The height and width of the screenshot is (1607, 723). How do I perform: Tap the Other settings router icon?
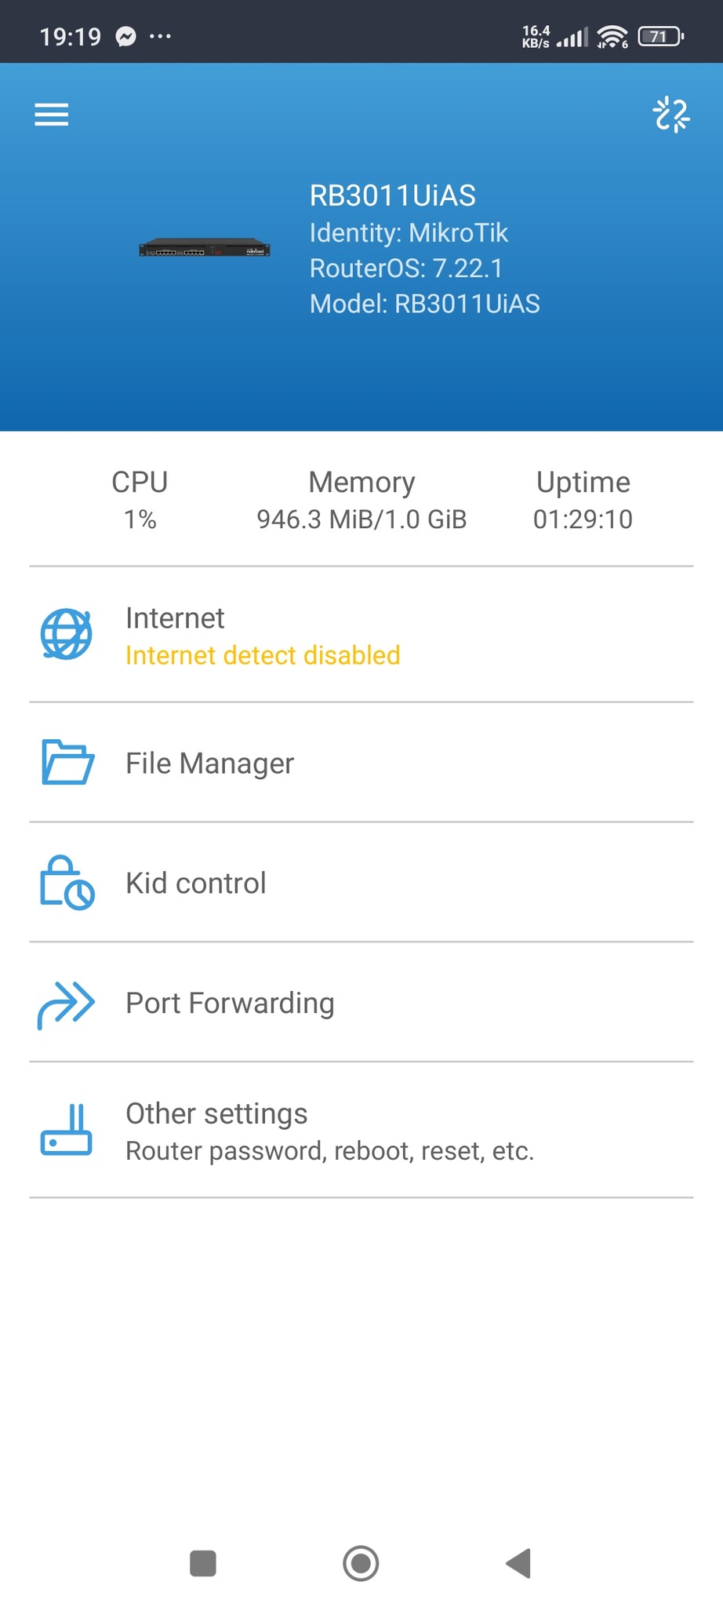67,1130
